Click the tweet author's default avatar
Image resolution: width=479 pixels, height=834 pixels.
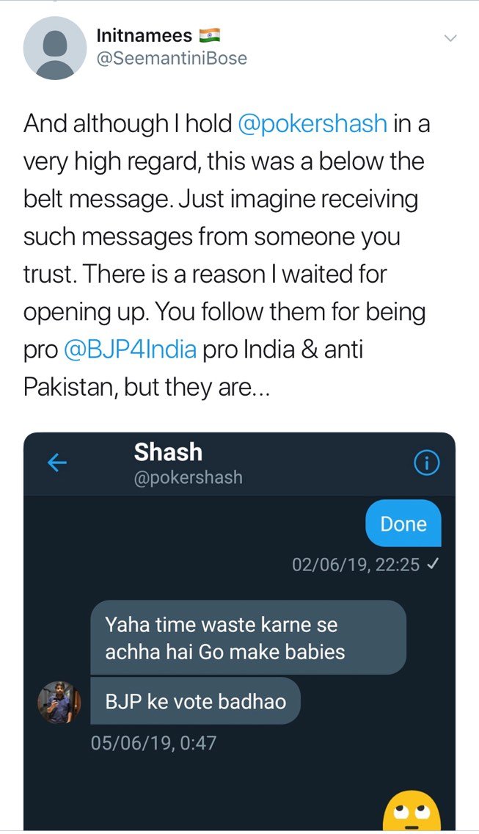[x=55, y=48]
